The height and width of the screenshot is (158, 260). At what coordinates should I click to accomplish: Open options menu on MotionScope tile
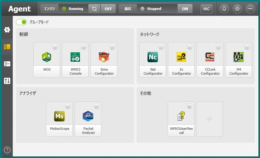click(x=68, y=106)
